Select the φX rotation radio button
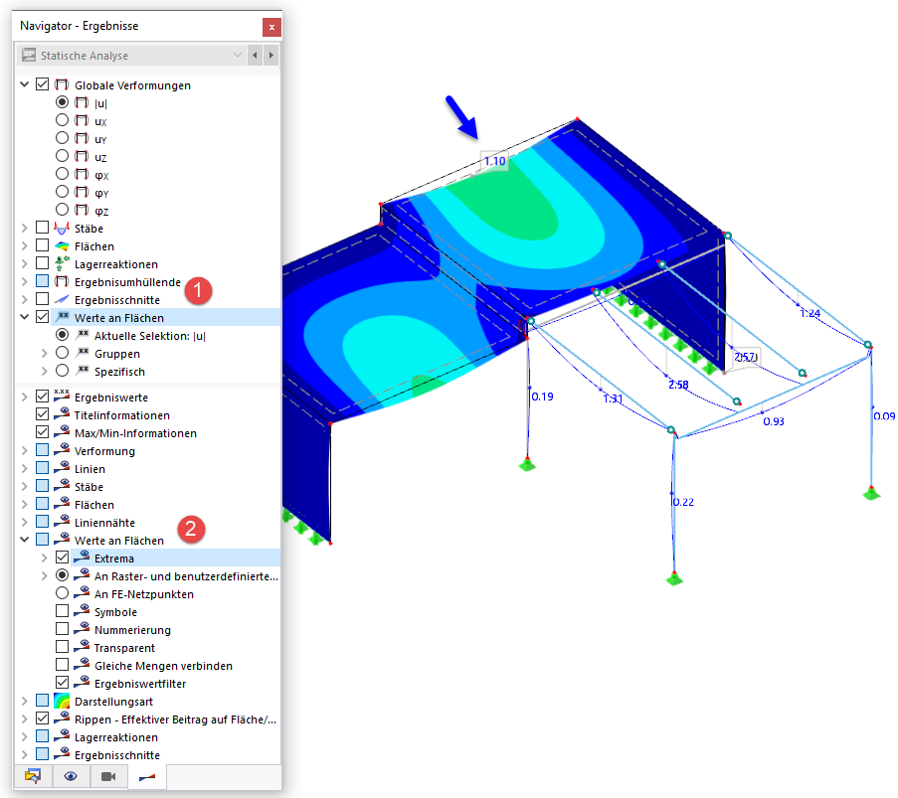This screenshot has width=898, height=798. tap(62, 174)
